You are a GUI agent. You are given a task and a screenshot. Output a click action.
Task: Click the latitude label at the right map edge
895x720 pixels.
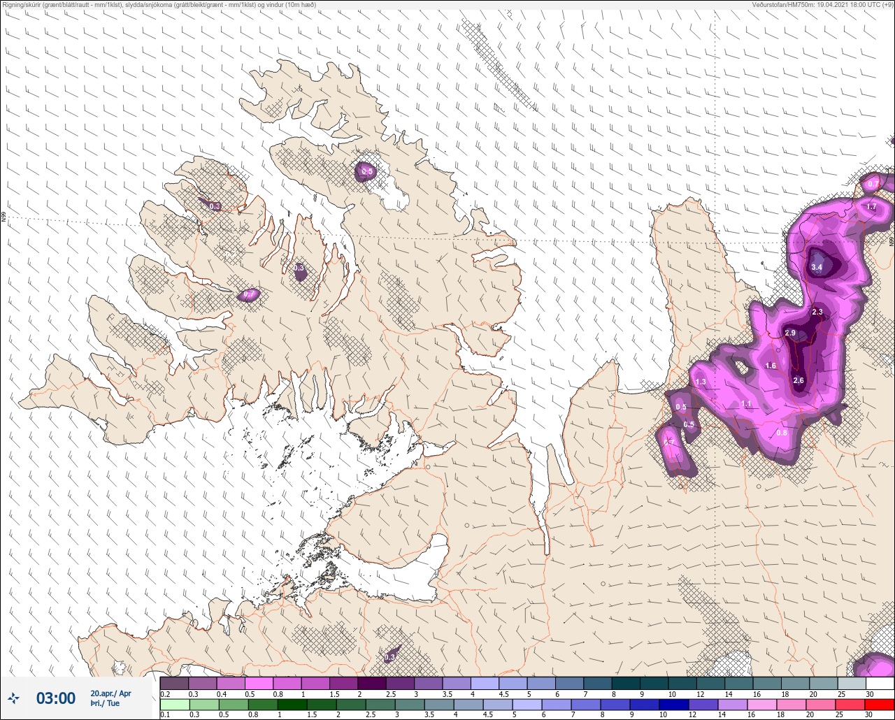click(x=892, y=240)
